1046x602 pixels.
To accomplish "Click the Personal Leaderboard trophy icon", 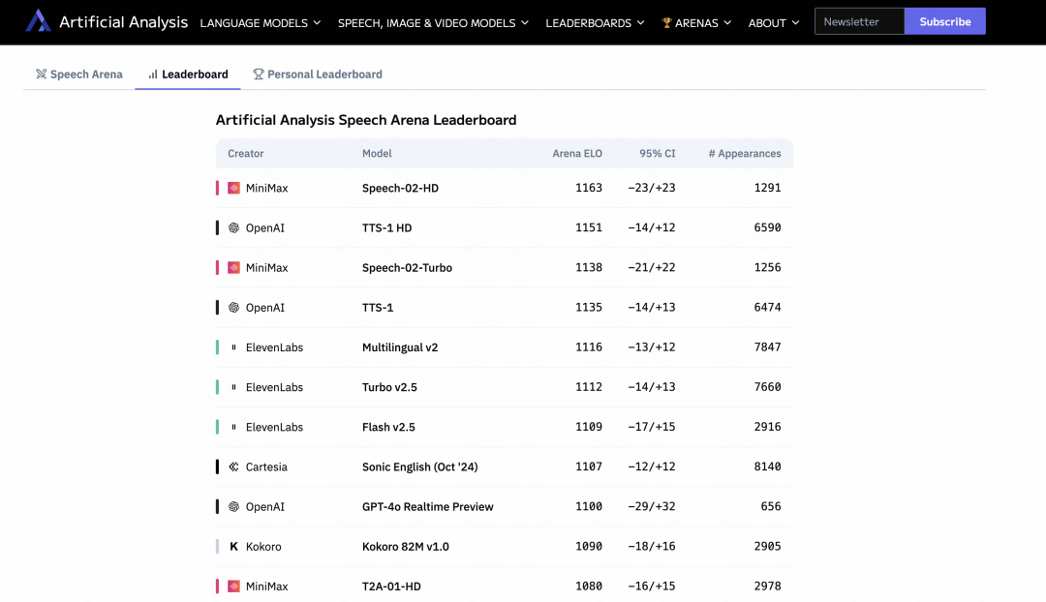I will 259,74.
